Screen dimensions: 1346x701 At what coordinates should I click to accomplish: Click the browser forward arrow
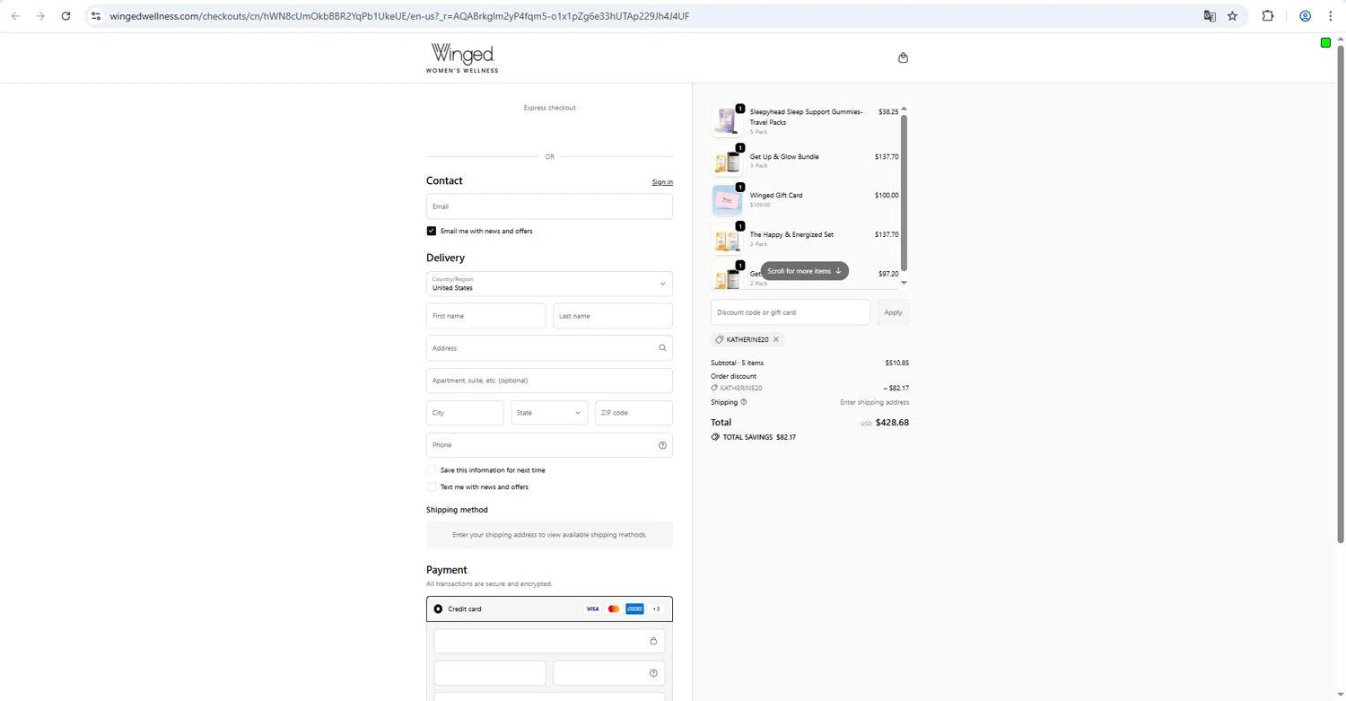coord(40,16)
